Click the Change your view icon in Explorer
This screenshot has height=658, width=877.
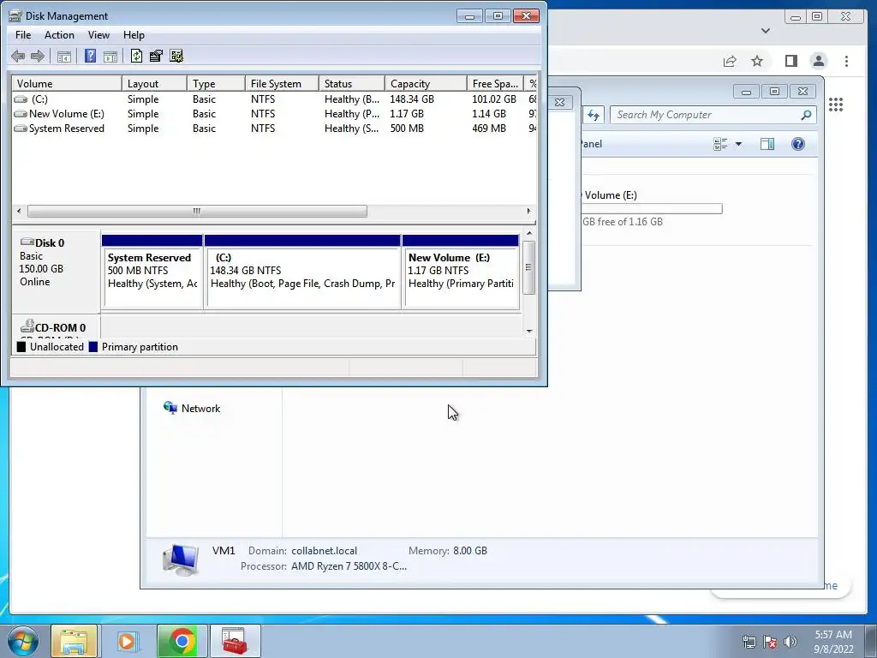pyautogui.click(x=720, y=144)
